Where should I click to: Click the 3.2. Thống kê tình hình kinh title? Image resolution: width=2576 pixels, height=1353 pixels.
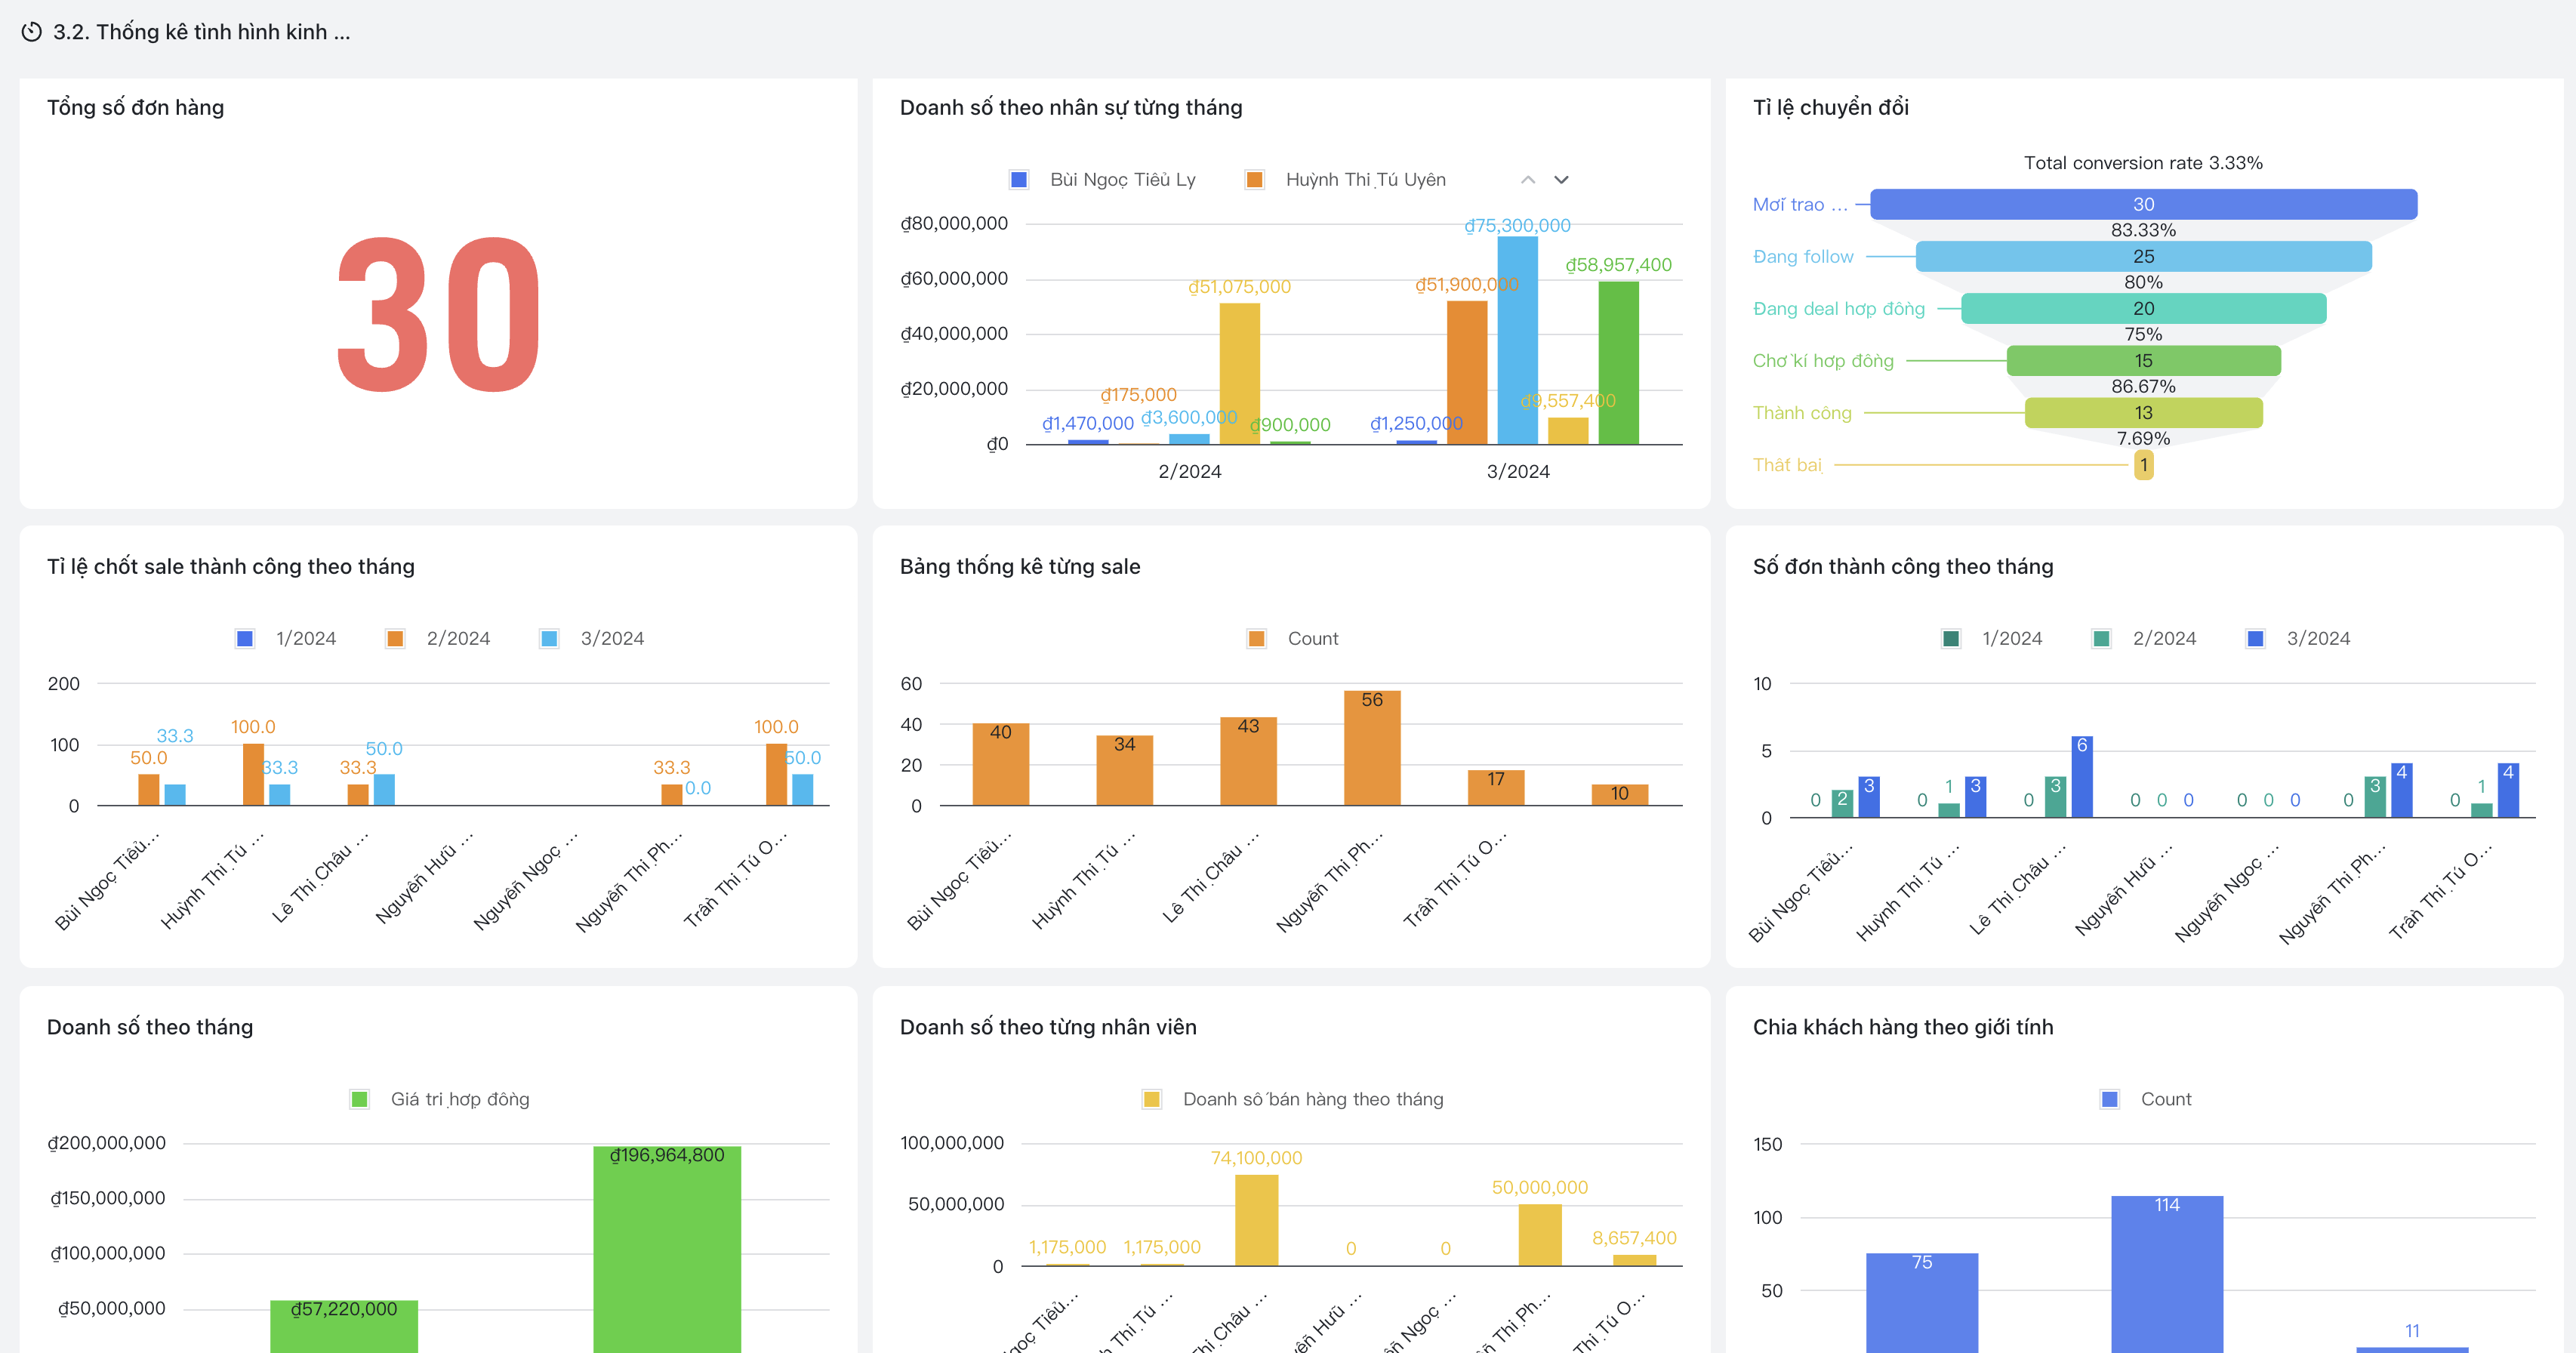click(201, 32)
